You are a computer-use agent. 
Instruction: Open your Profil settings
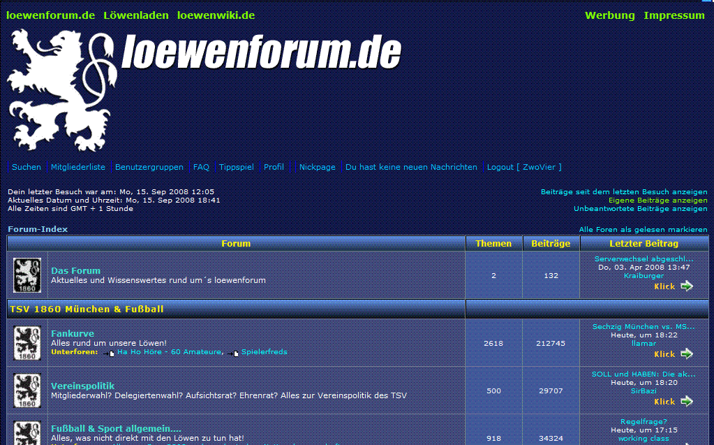coord(274,167)
